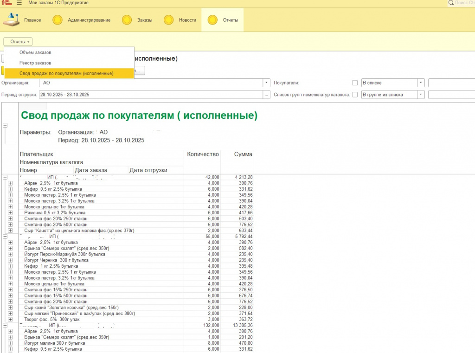Select 'Реестр заказов' menu item
This screenshot has width=475, height=353.
(x=35, y=63)
